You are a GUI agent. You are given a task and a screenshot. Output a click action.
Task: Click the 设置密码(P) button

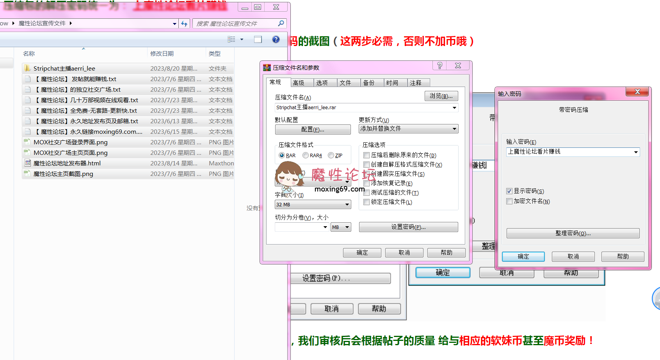[408, 227]
